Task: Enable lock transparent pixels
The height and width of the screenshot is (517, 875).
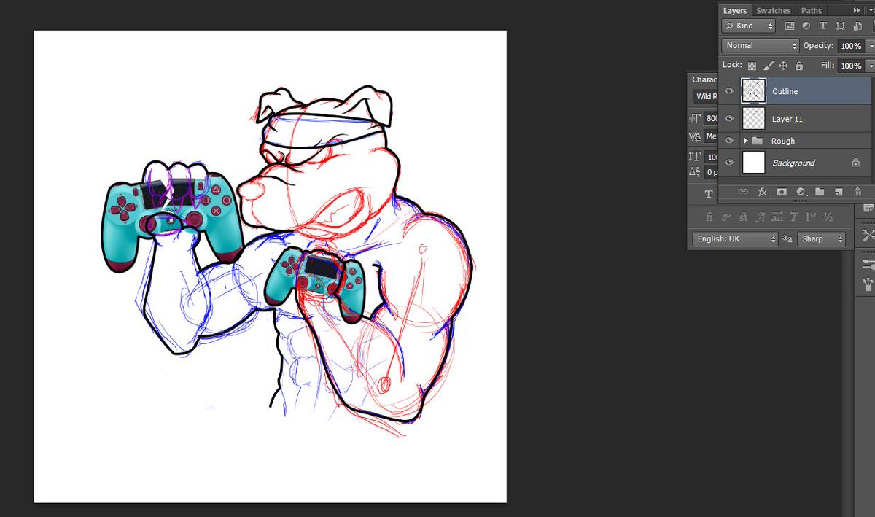Action: coord(751,66)
